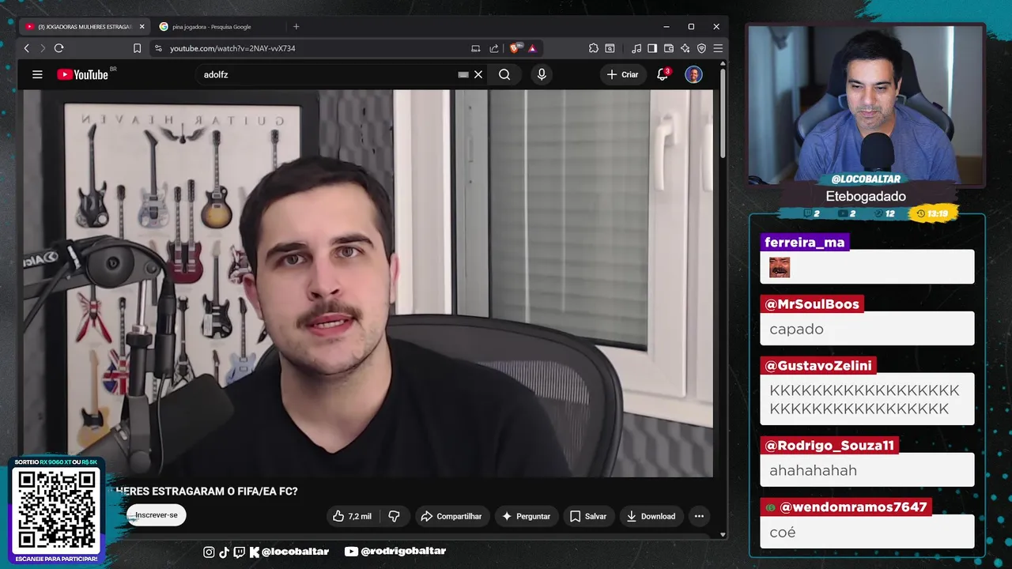Open YouTube notifications bell
The height and width of the screenshot is (569, 1012).
tap(663, 74)
